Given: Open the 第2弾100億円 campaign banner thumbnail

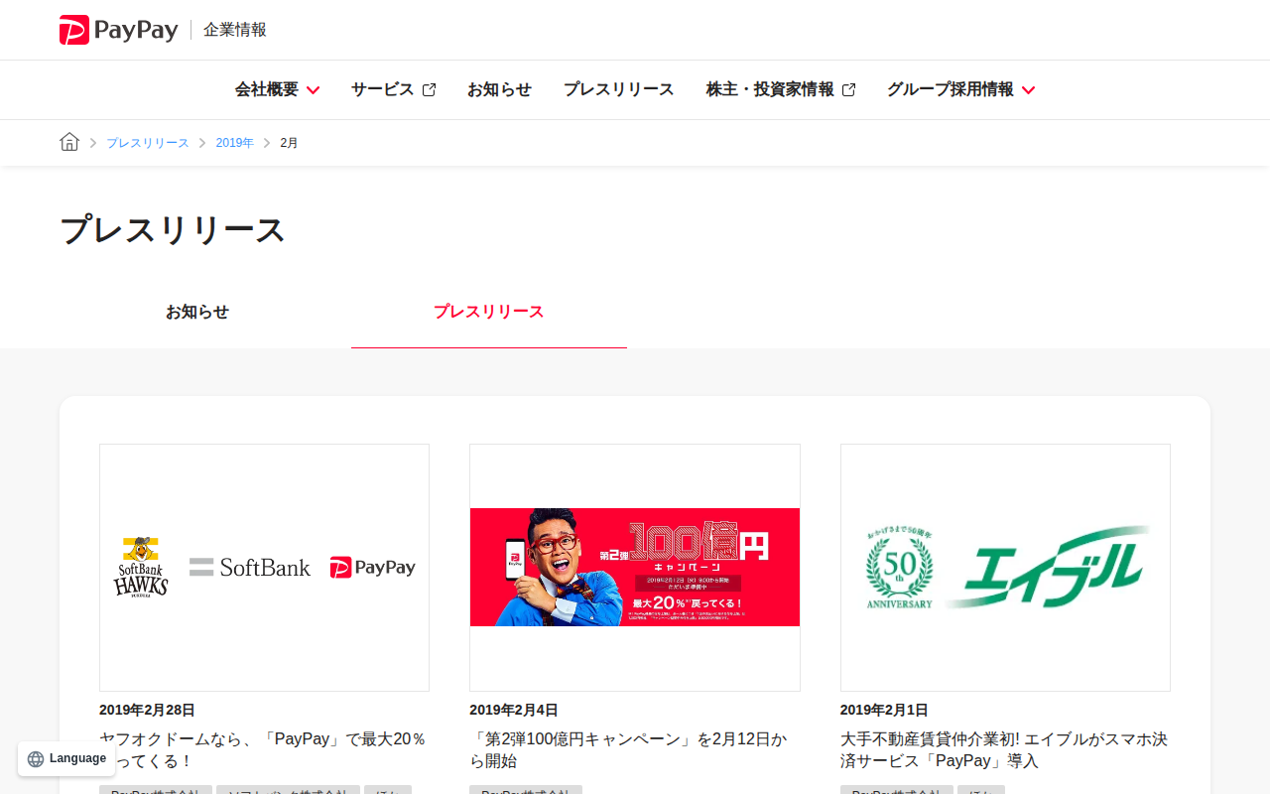Looking at the screenshot, I should [635, 568].
